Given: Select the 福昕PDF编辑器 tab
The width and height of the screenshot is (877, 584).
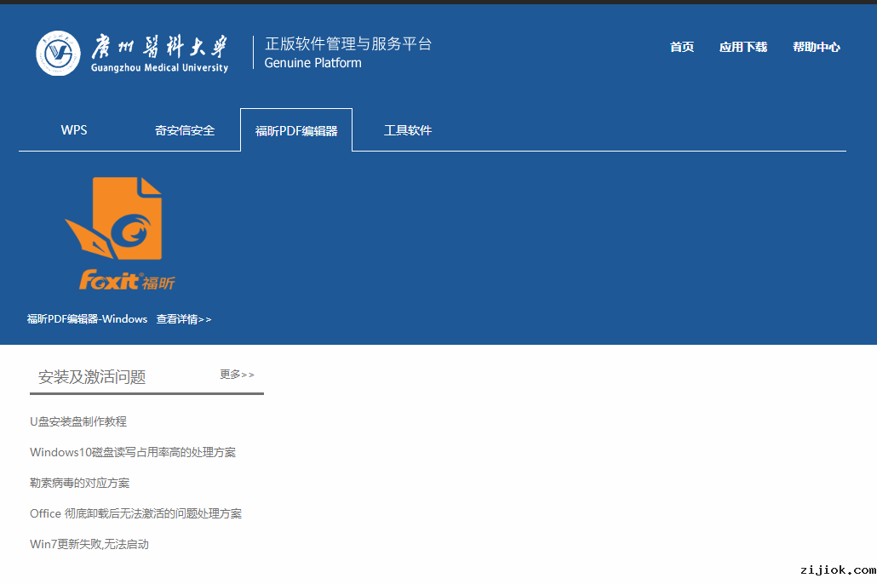Looking at the screenshot, I should pos(296,130).
